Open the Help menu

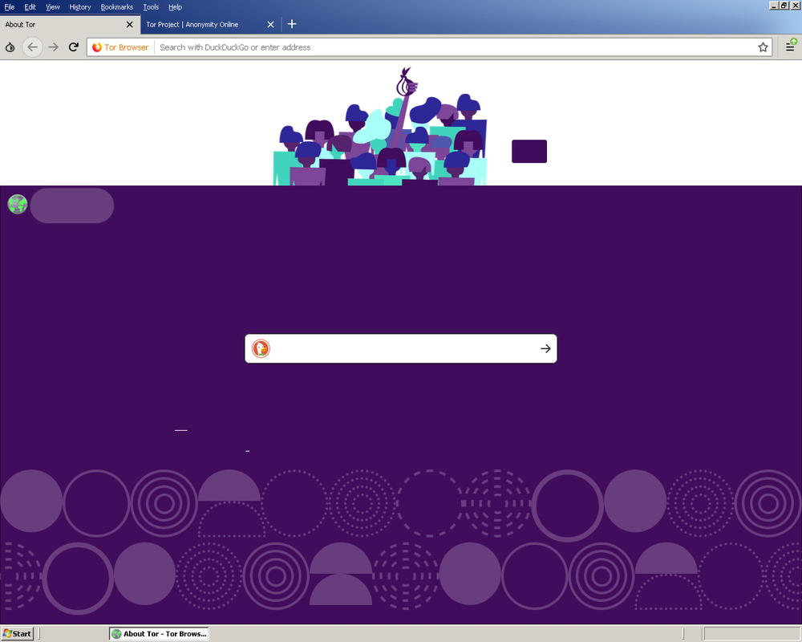point(175,7)
